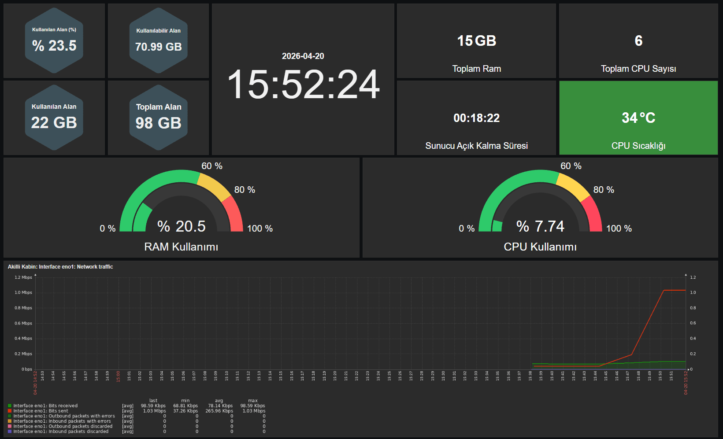
Task: Select the 15 GB total RAM value
Action: [x=477, y=41]
